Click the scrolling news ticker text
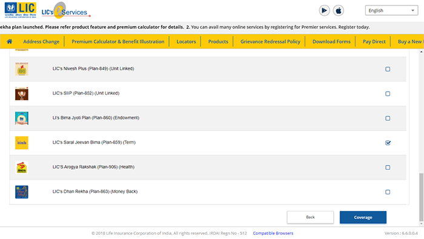424x239 pixels. click(185, 27)
